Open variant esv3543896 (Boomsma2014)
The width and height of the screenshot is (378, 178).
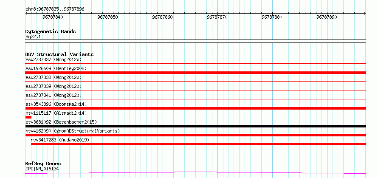pos(56,104)
